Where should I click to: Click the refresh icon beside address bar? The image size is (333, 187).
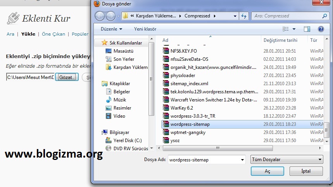(244, 16)
